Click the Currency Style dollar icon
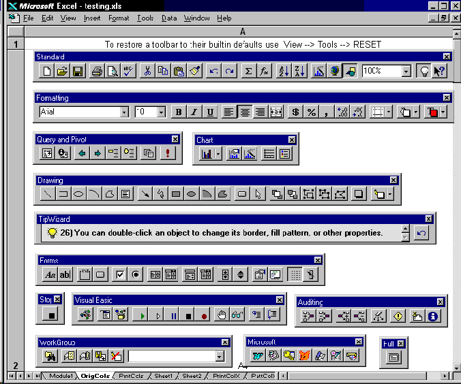461x384 pixels. [x=295, y=112]
